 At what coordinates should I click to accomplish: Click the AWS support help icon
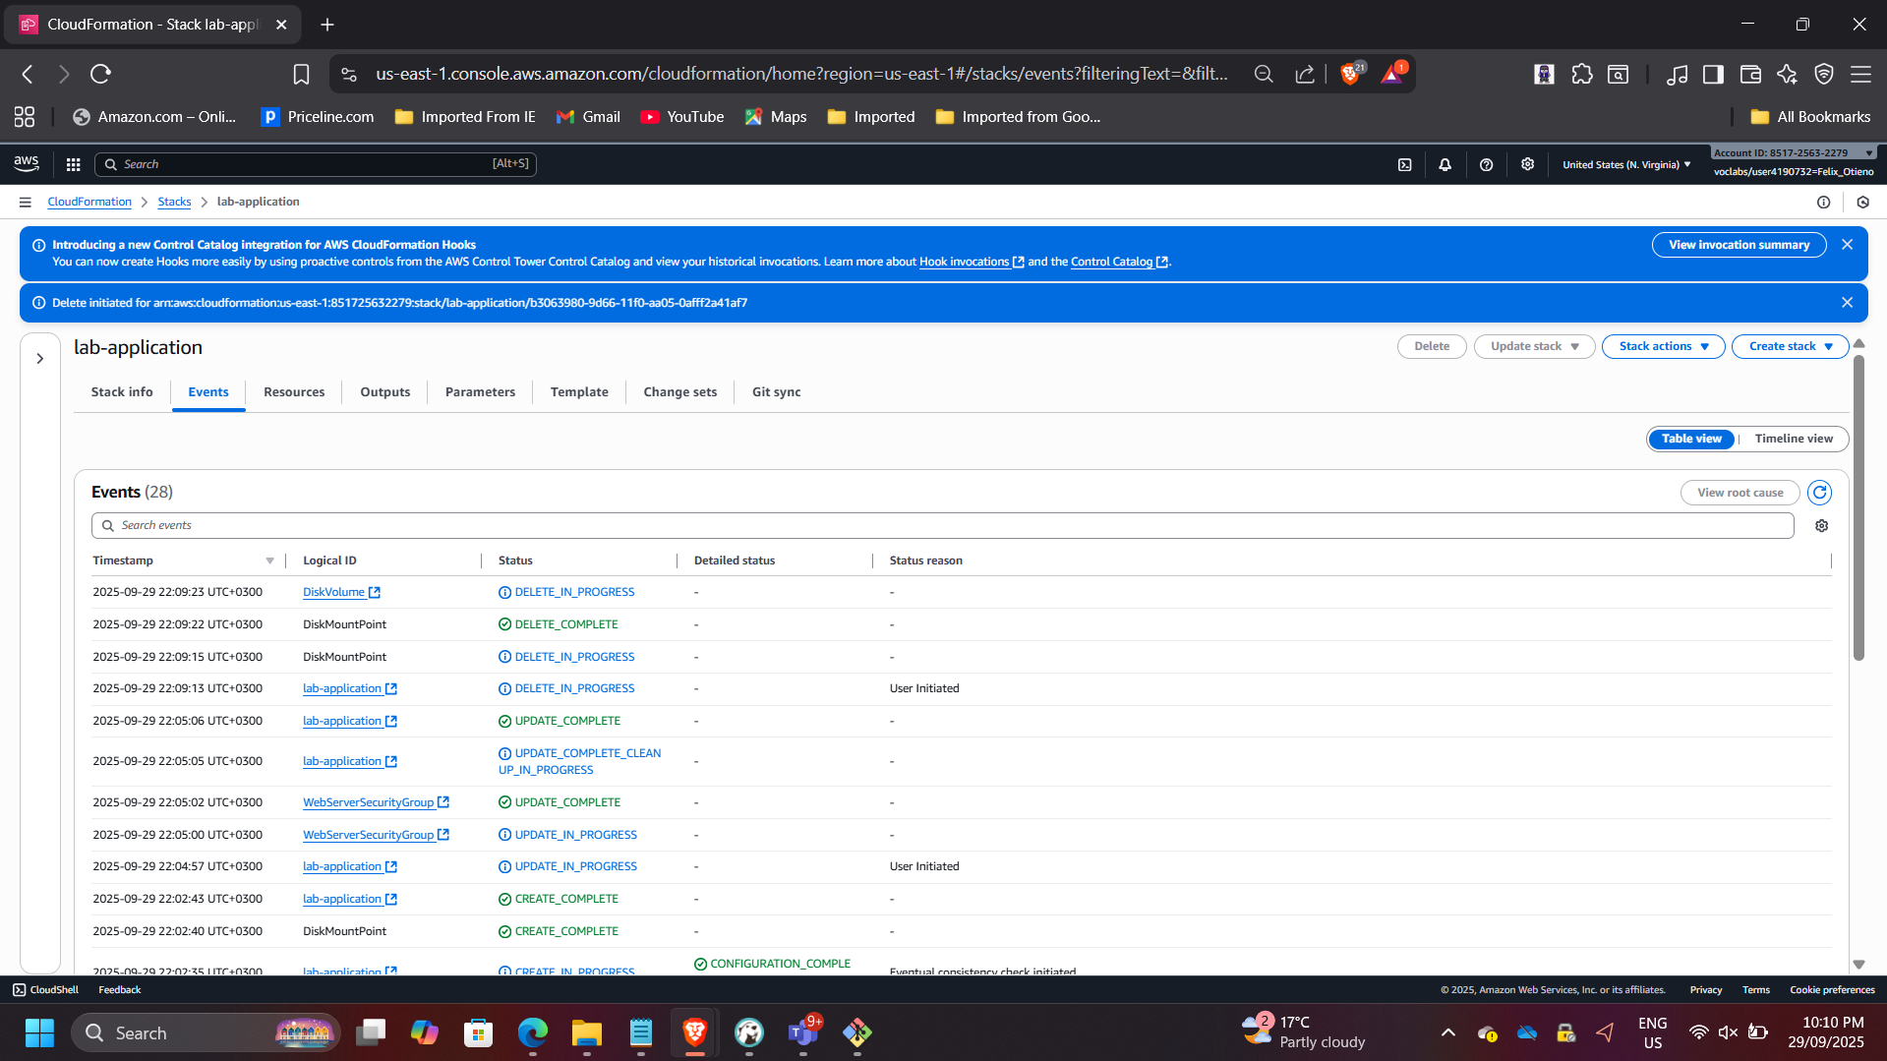(1486, 164)
